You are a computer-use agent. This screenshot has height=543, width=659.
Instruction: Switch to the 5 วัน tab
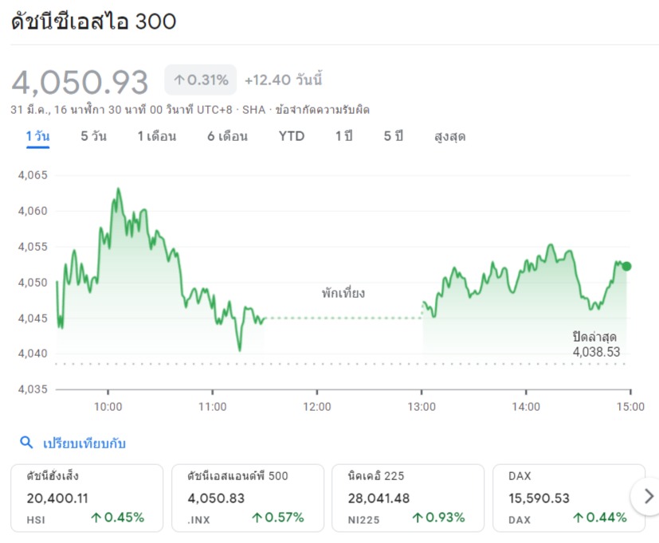(93, 136)
